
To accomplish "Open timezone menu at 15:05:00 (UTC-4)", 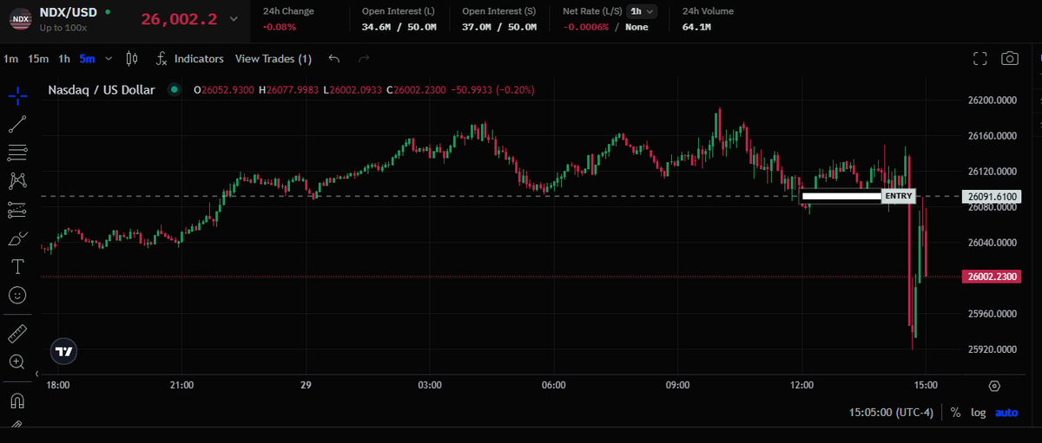I will coord(892,413).
